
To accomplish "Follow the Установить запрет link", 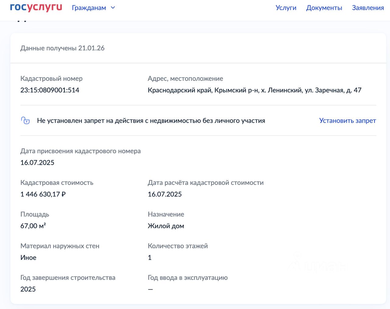I will pos(347,120).
